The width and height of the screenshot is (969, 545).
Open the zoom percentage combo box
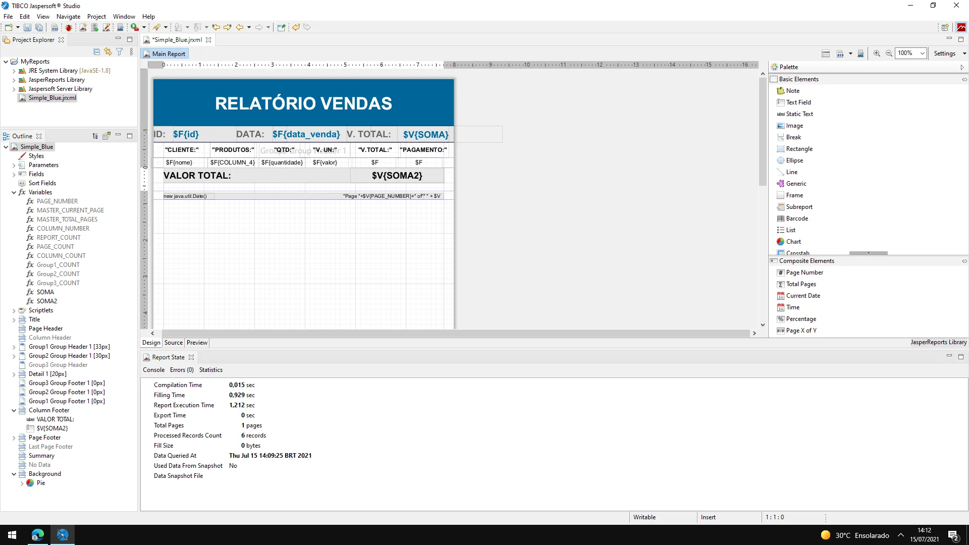click(922, 53)
